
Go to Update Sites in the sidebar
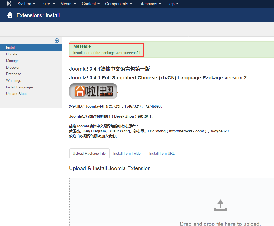click(x=16, y=94)
